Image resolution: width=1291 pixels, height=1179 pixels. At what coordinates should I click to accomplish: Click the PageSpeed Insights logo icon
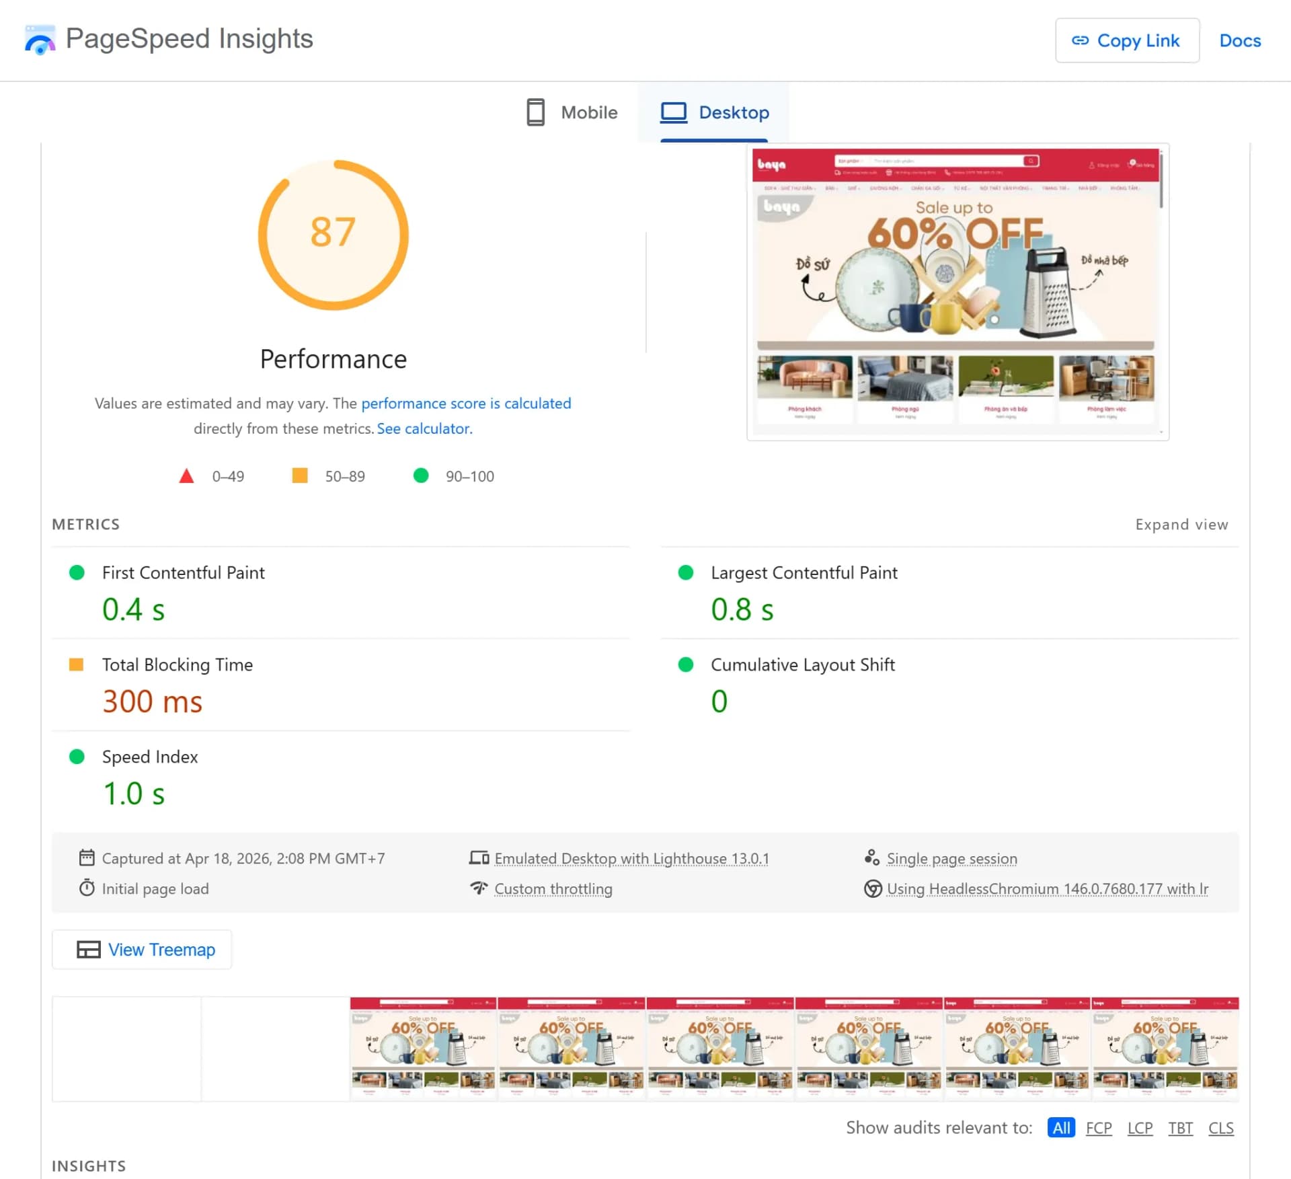pos(40,40)
